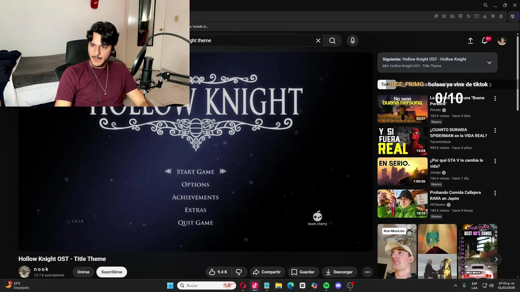520x292 pixels.
Task: Click the Opera zoom magnifier toolbar icon
Action: click(x=436, y=16)
